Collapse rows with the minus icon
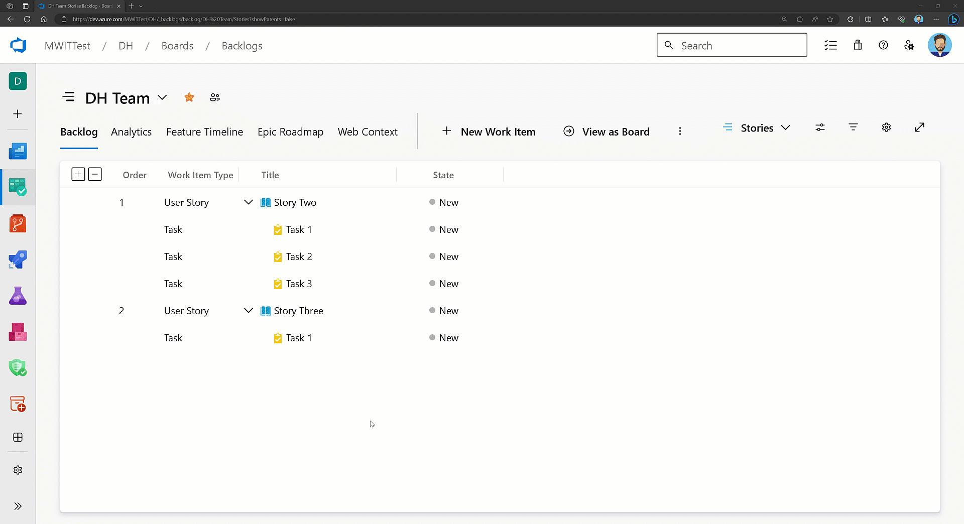Screen dimensions: 964x524 pos(94,174)
